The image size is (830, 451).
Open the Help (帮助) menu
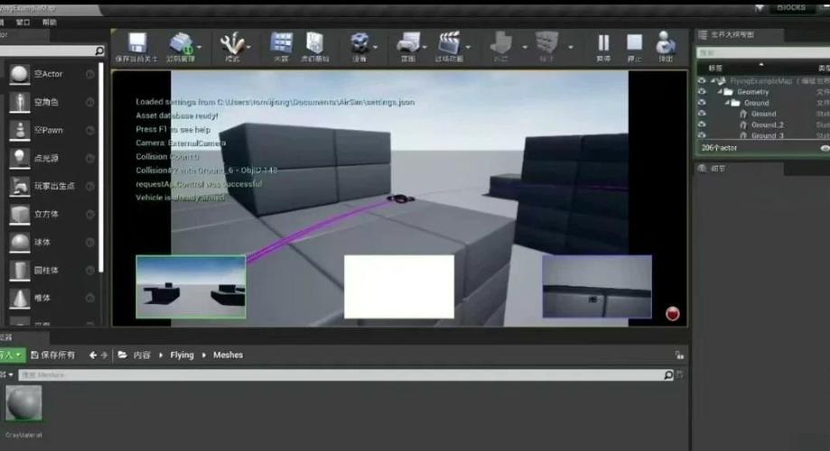click(x=49, y=22)
